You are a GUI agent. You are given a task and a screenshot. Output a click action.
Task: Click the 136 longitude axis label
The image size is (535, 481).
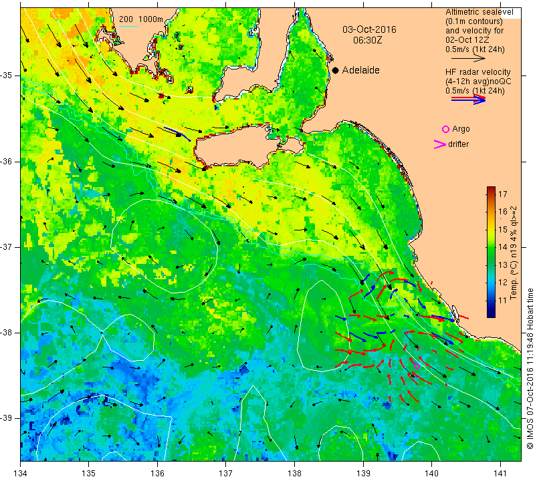point(157,474)
